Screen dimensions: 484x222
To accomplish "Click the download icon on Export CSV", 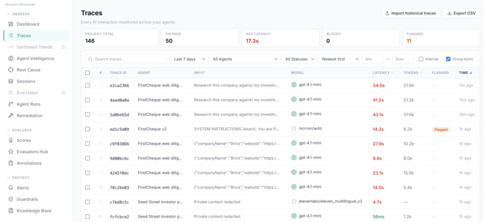I will pos(449,13).
